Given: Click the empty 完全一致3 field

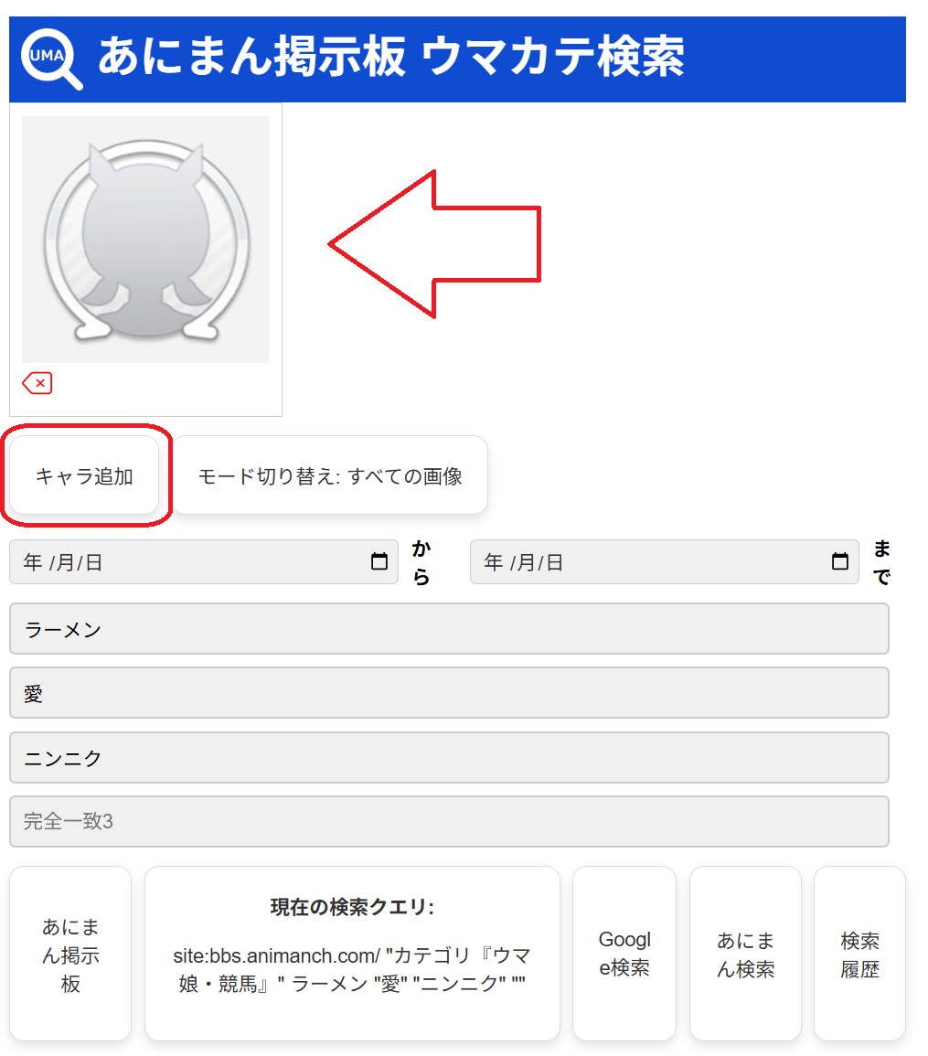Looking at the screenshot, I should tap(449, 822).
